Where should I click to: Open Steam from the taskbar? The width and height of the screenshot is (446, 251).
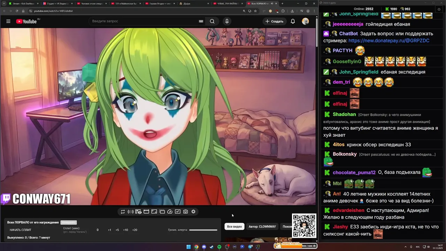coord(212,247)
